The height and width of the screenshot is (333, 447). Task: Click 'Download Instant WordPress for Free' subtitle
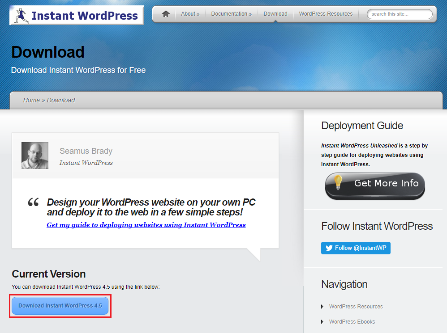[x=78, y=70]
